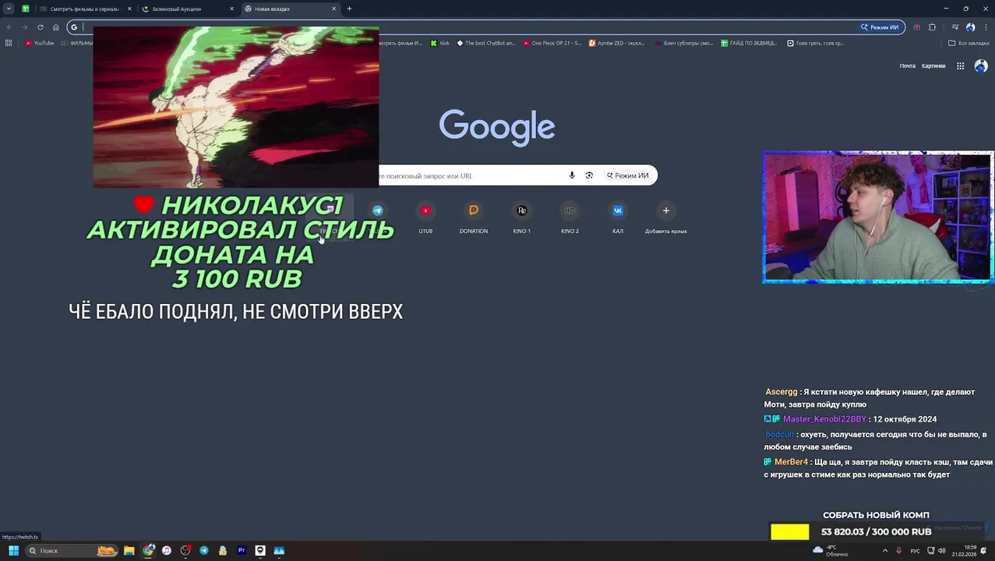Open the 'Артём ZED' bookmark
This screenshot has height=561, width=995.
click(617, 43)
